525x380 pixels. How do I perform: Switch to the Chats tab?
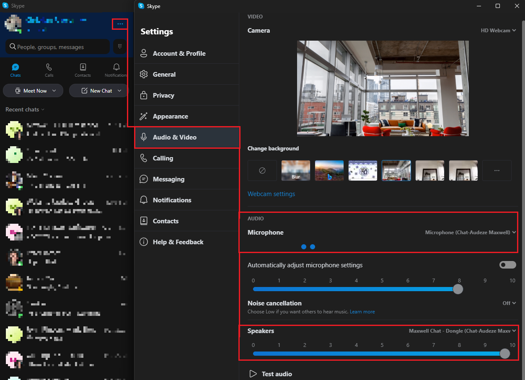(x=16, y=70)
